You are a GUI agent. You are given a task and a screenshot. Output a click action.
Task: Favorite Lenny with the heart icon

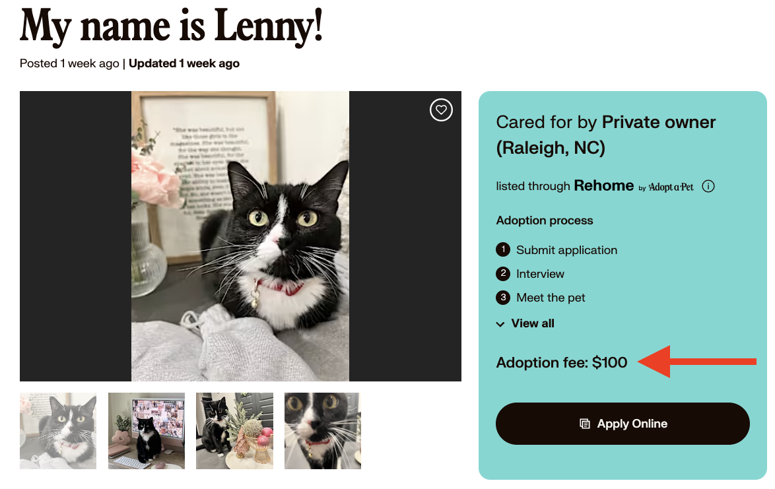point(441,110)
